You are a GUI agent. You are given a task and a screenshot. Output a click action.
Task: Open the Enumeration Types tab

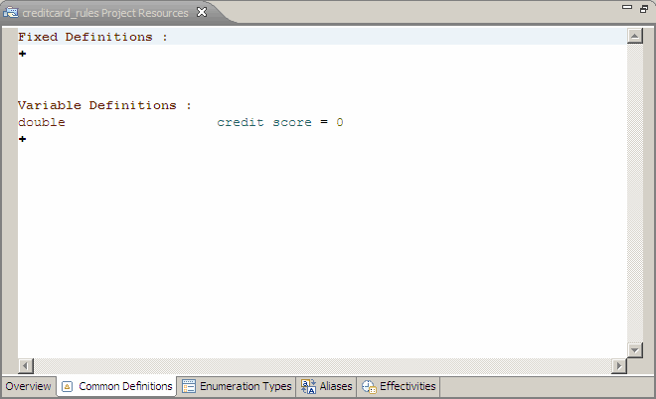[x=237, y=386]
